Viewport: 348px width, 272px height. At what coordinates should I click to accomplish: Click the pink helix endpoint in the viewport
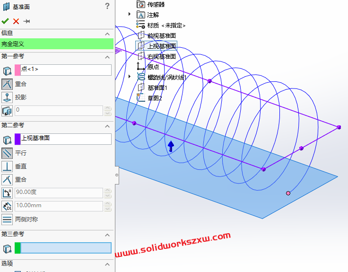pyautogui.click(x=288, y=193)
